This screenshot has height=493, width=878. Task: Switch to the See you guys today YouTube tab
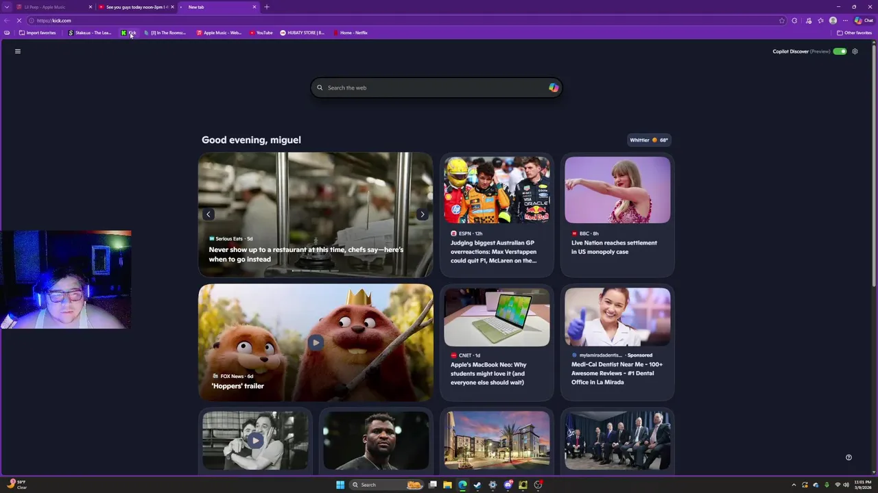click(x=136, y=7)
